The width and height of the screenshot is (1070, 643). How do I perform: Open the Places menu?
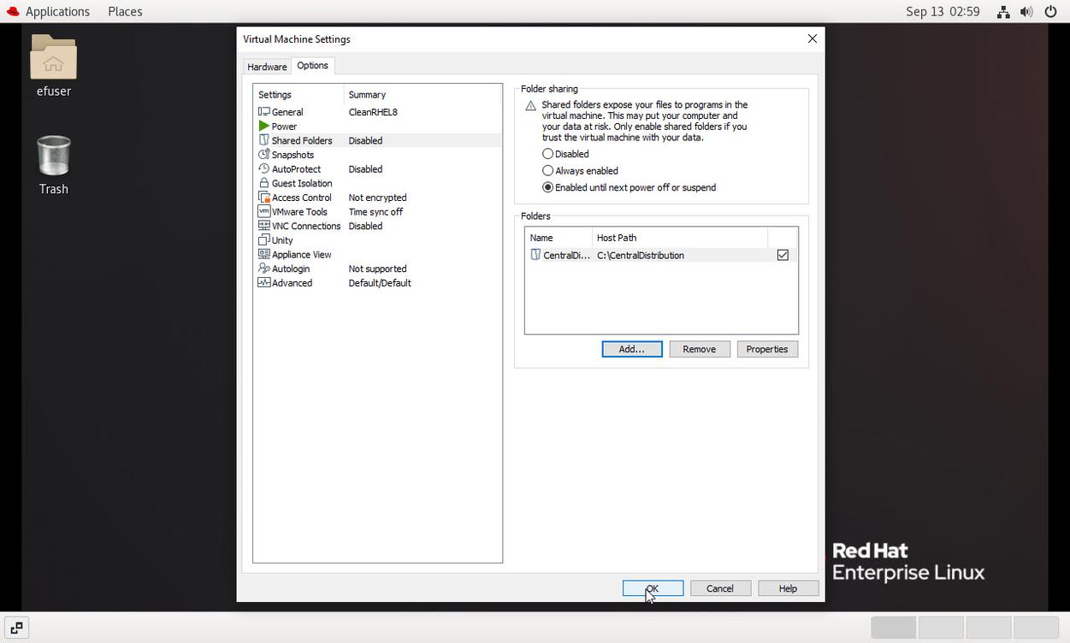click(125, 12)
